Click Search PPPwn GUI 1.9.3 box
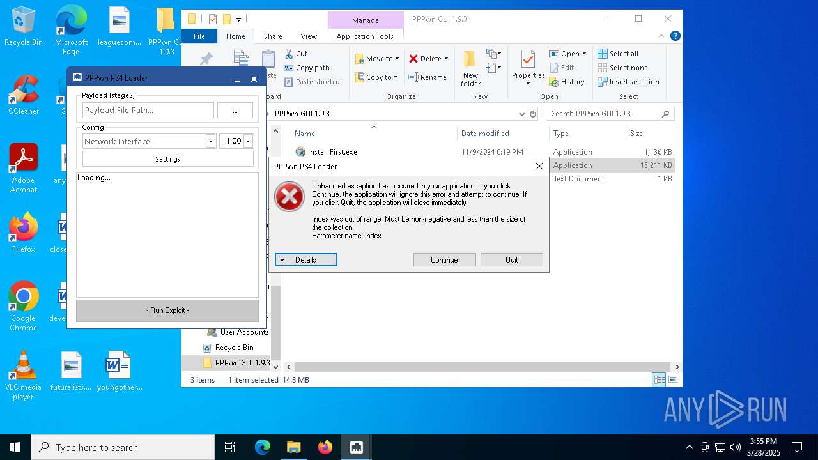818x460 pixels. (609, 114)
